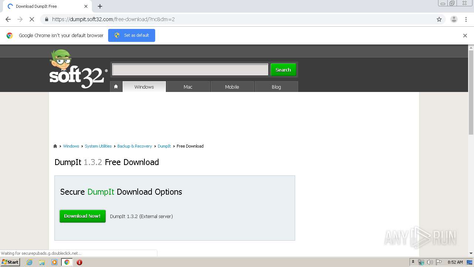Viewport: 474px width, 267px height.
Task: Focus the Soft32 search field
Action: (190, 69)
